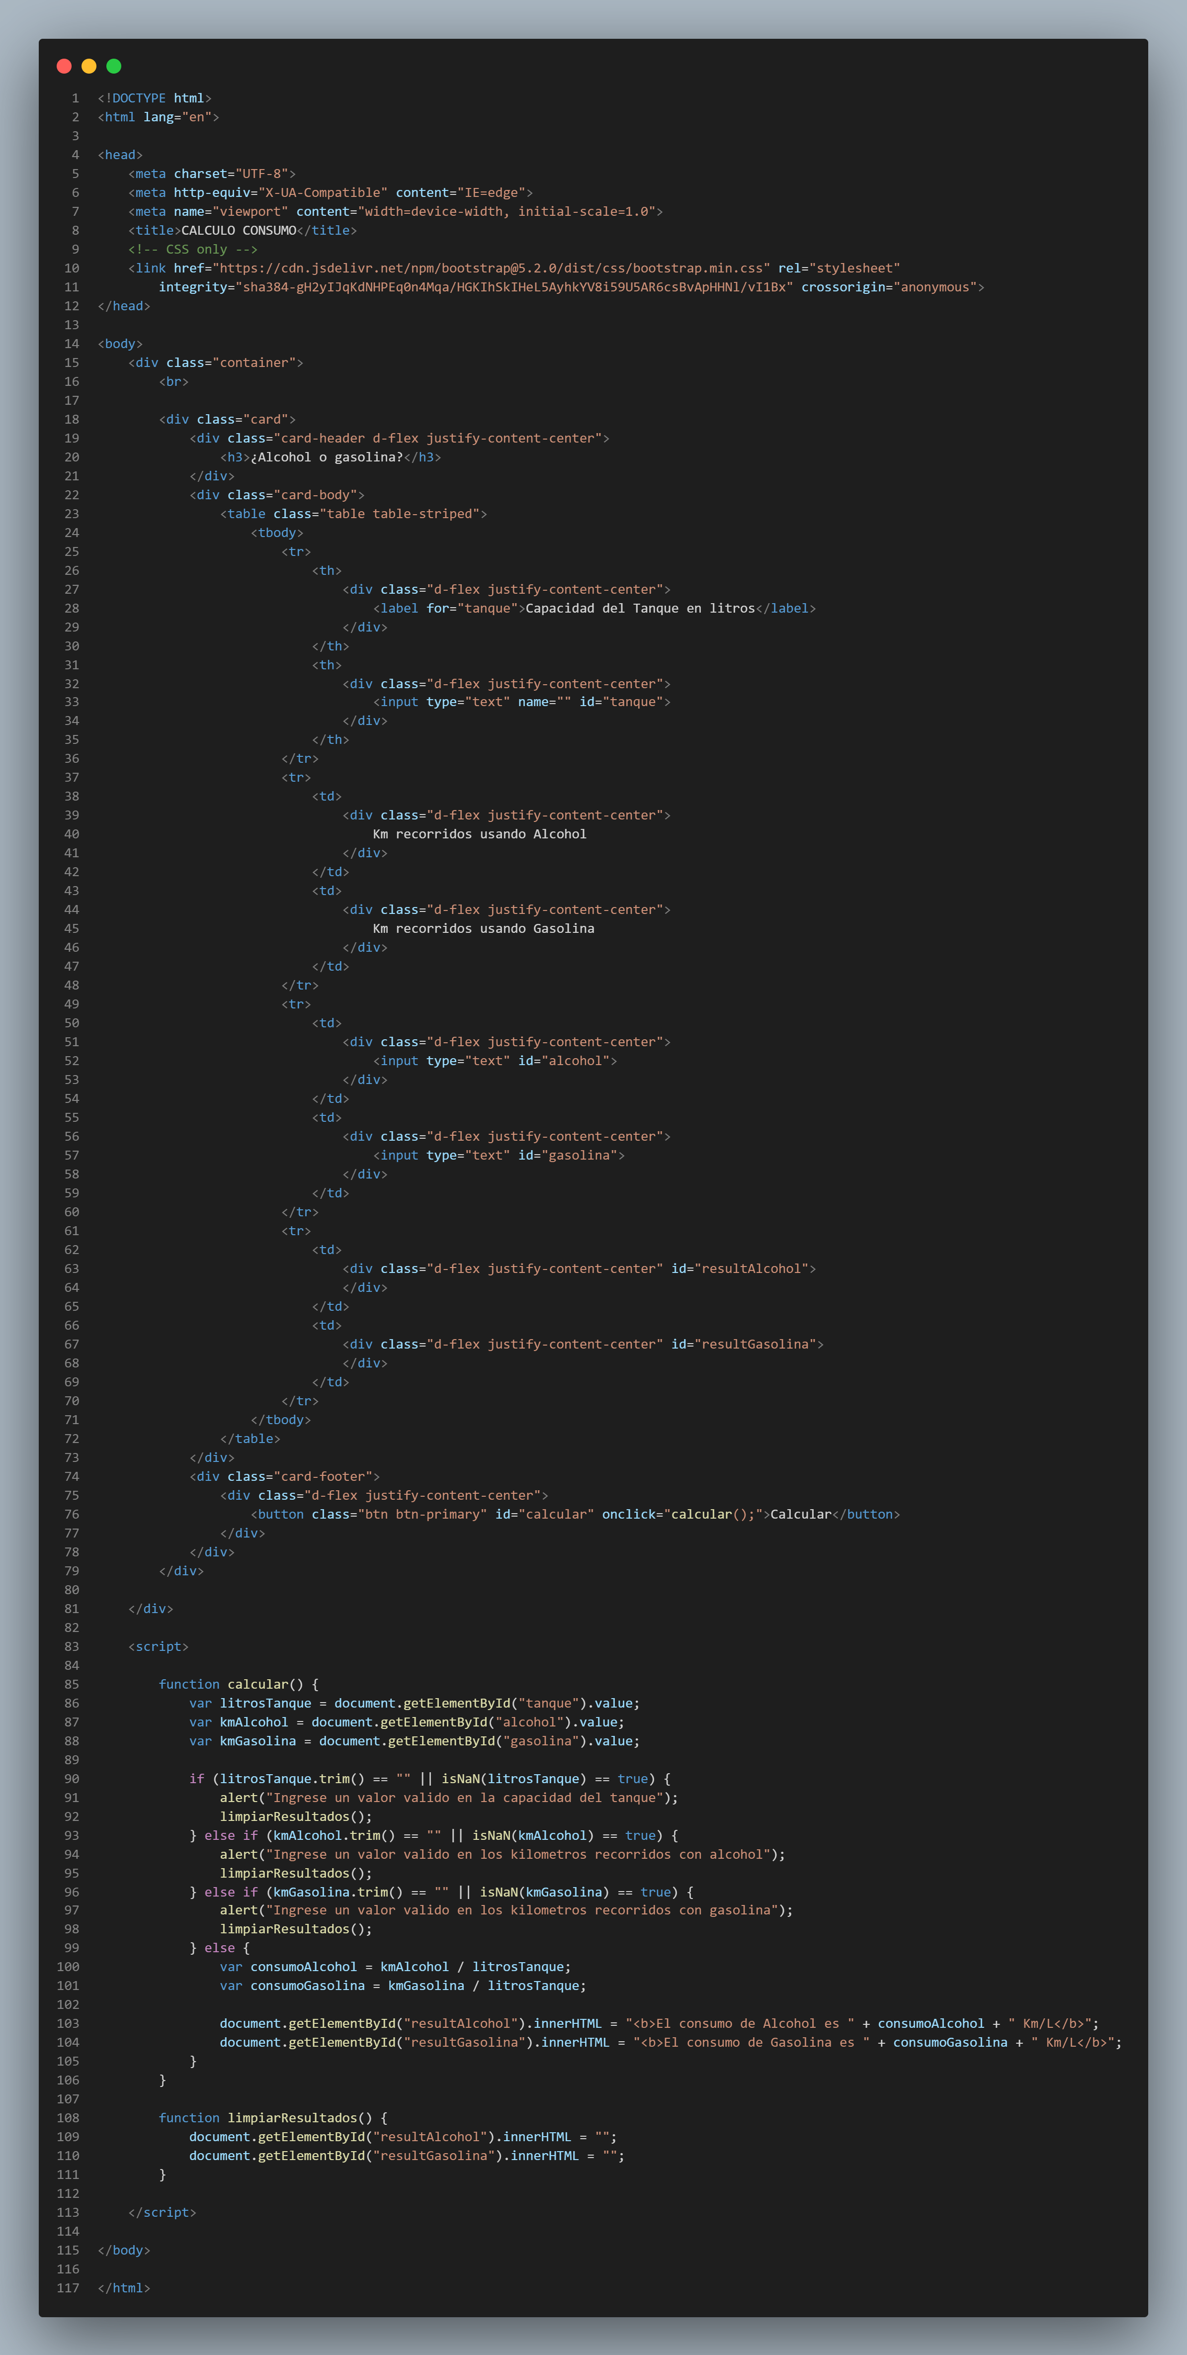Click the closing table tag

251,1439
